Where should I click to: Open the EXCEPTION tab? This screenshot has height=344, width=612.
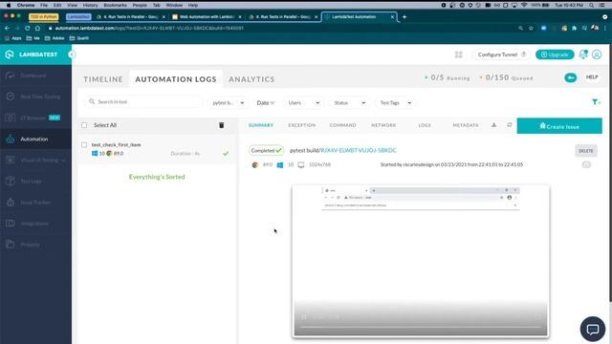click(302, 125)
